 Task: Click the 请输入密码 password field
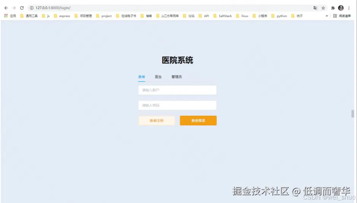tap(177, 105)
